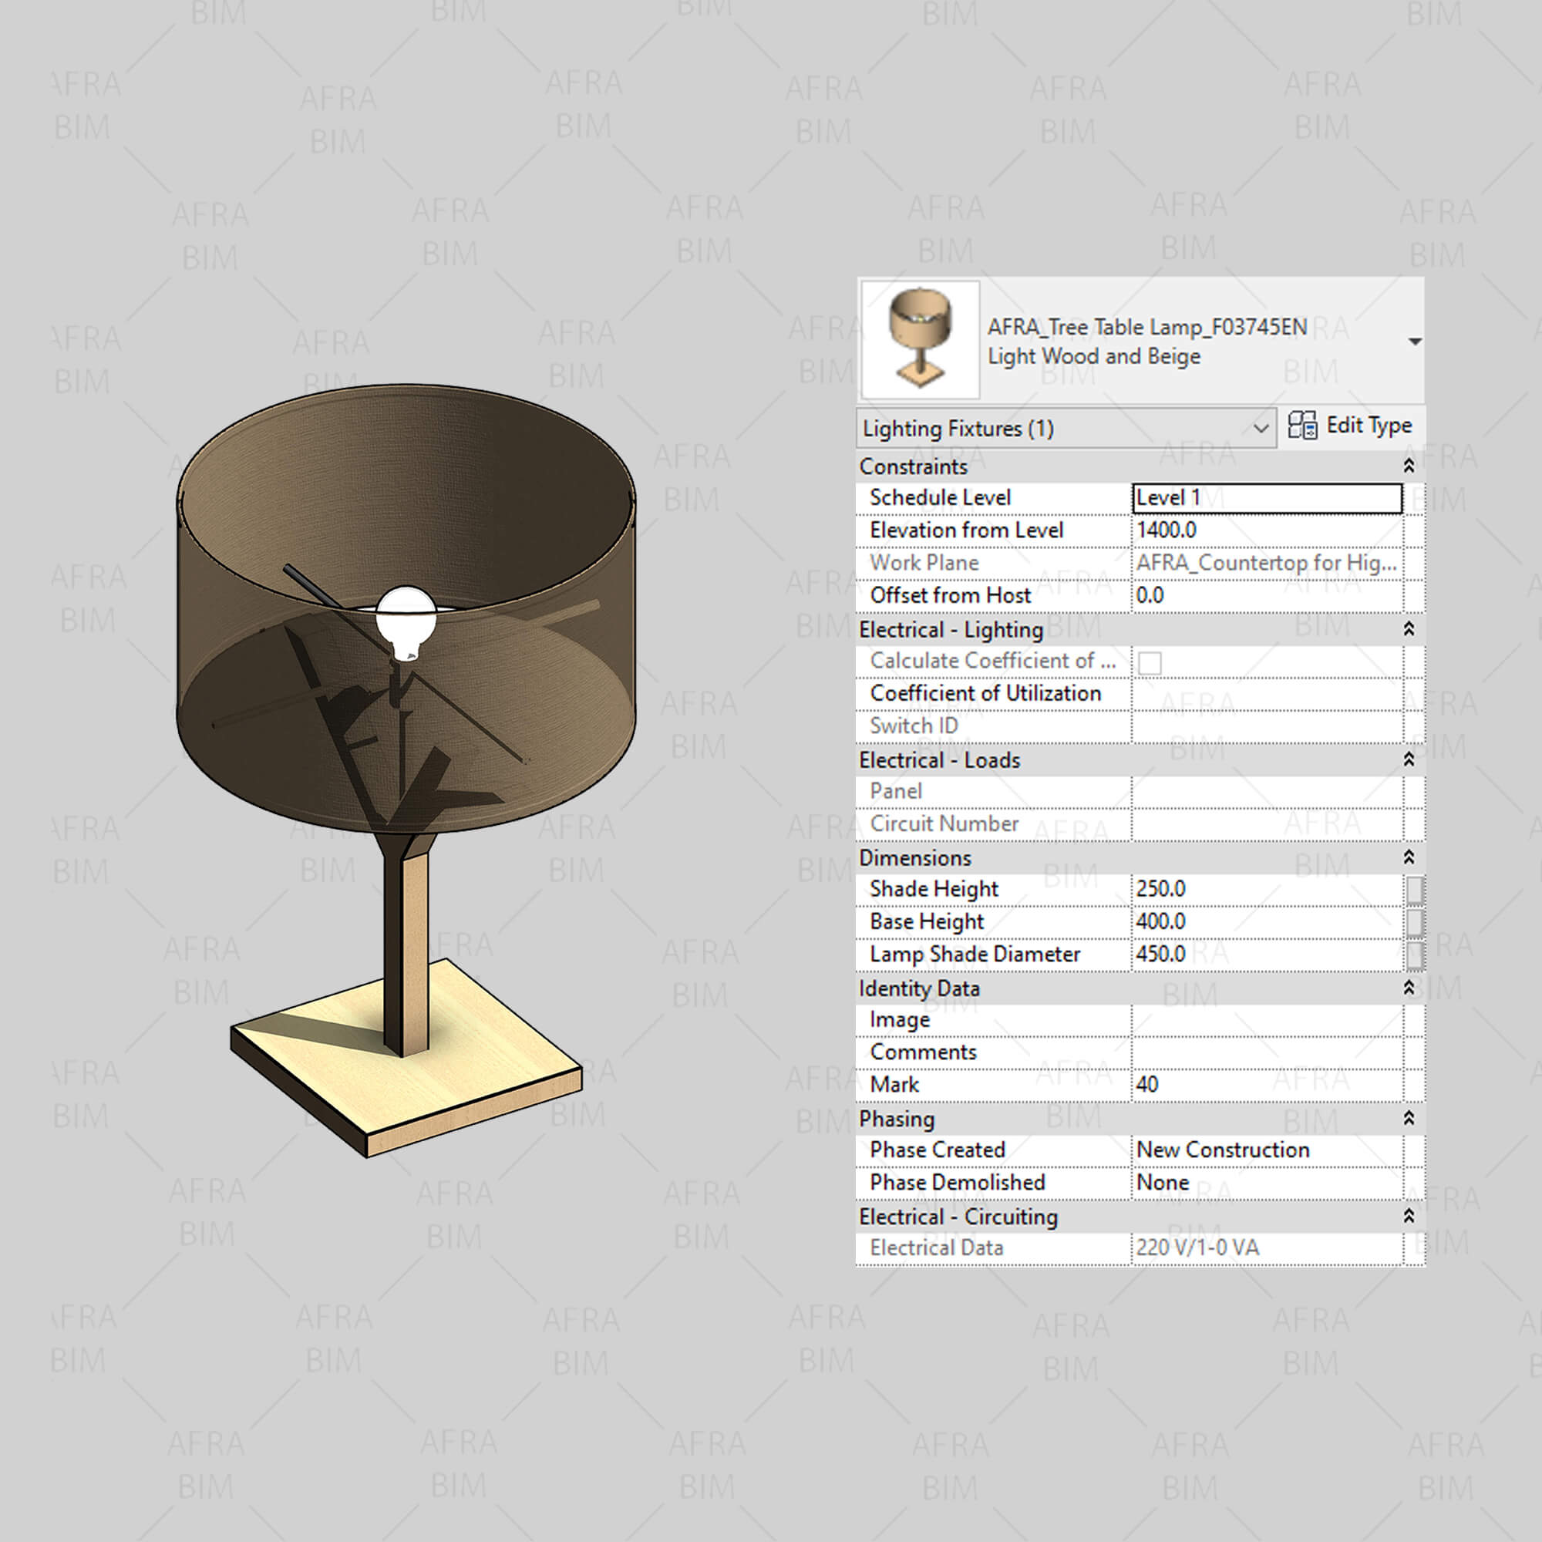Click the Edit Type icon

[1301, 426]
